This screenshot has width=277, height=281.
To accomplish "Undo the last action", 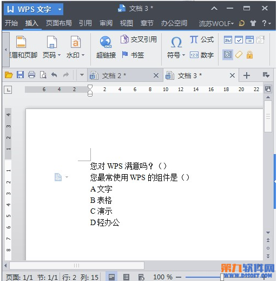I will (54, 75).
